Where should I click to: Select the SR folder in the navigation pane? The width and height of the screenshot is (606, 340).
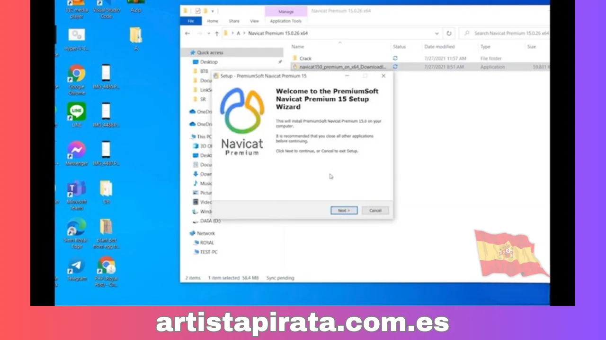203,99
